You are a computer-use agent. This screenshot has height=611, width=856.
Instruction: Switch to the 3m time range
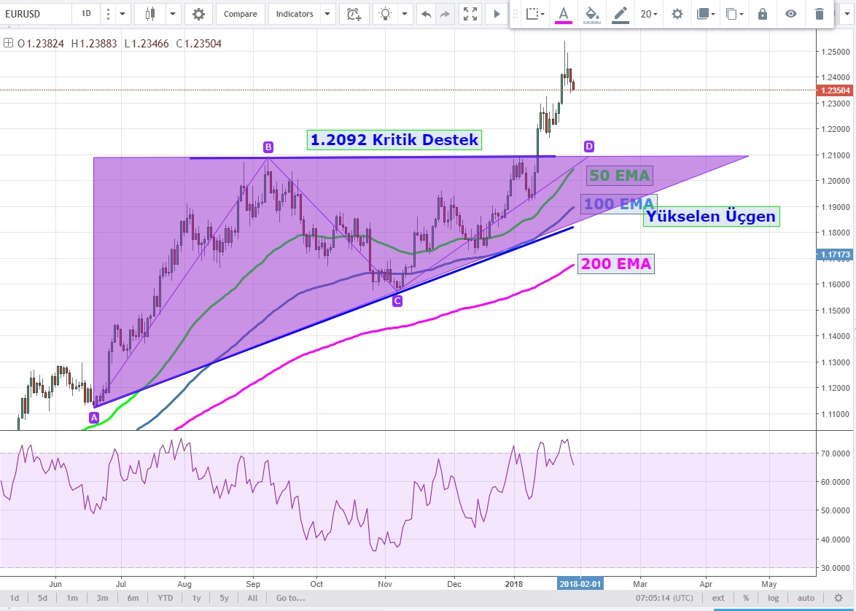102,598
